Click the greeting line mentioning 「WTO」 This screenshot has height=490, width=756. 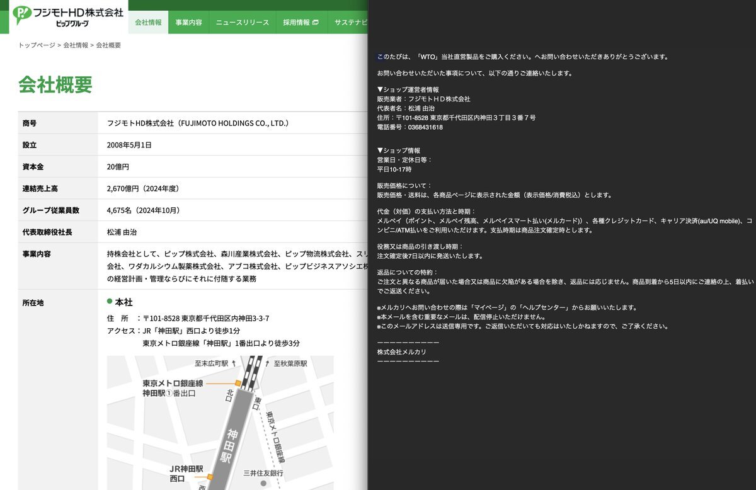pyautogui.click(x=522, y=57)
